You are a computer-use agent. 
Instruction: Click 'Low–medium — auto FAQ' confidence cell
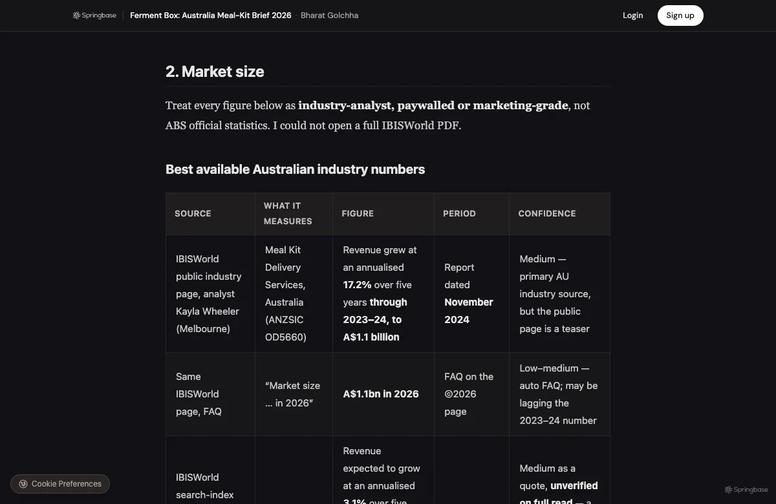(x=559, y=394)
